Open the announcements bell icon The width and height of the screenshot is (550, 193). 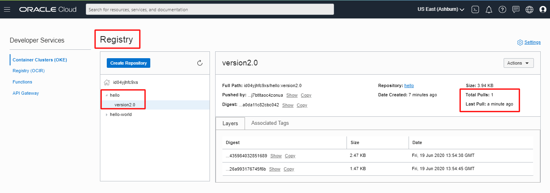[489, 9]
